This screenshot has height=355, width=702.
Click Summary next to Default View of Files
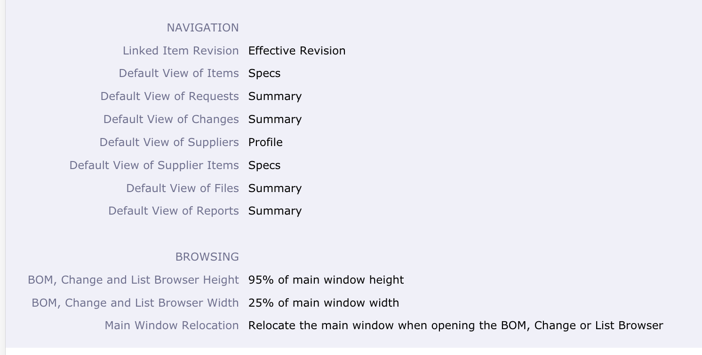pos(275,189)
